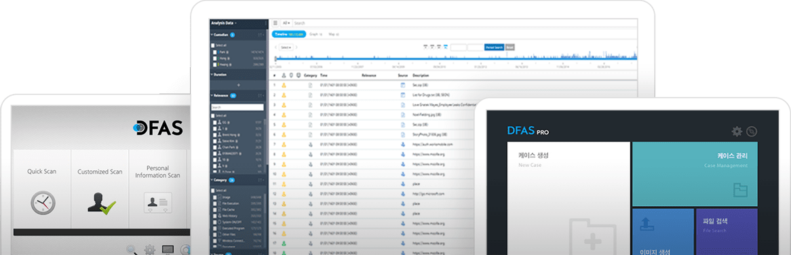Click the hamburger menu icon beside All
Screen dimensions: 791x255
click(x=275, y=22)
